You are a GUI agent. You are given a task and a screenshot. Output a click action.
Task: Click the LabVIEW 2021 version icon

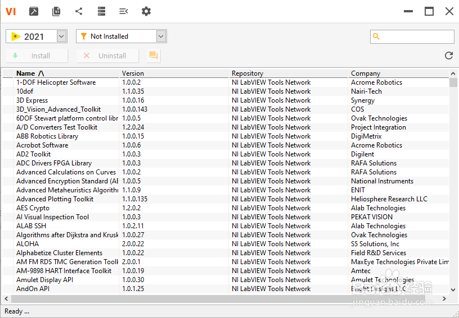(16, 36)
